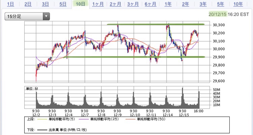Click the 12/4 date axis label

click(68, 115)
